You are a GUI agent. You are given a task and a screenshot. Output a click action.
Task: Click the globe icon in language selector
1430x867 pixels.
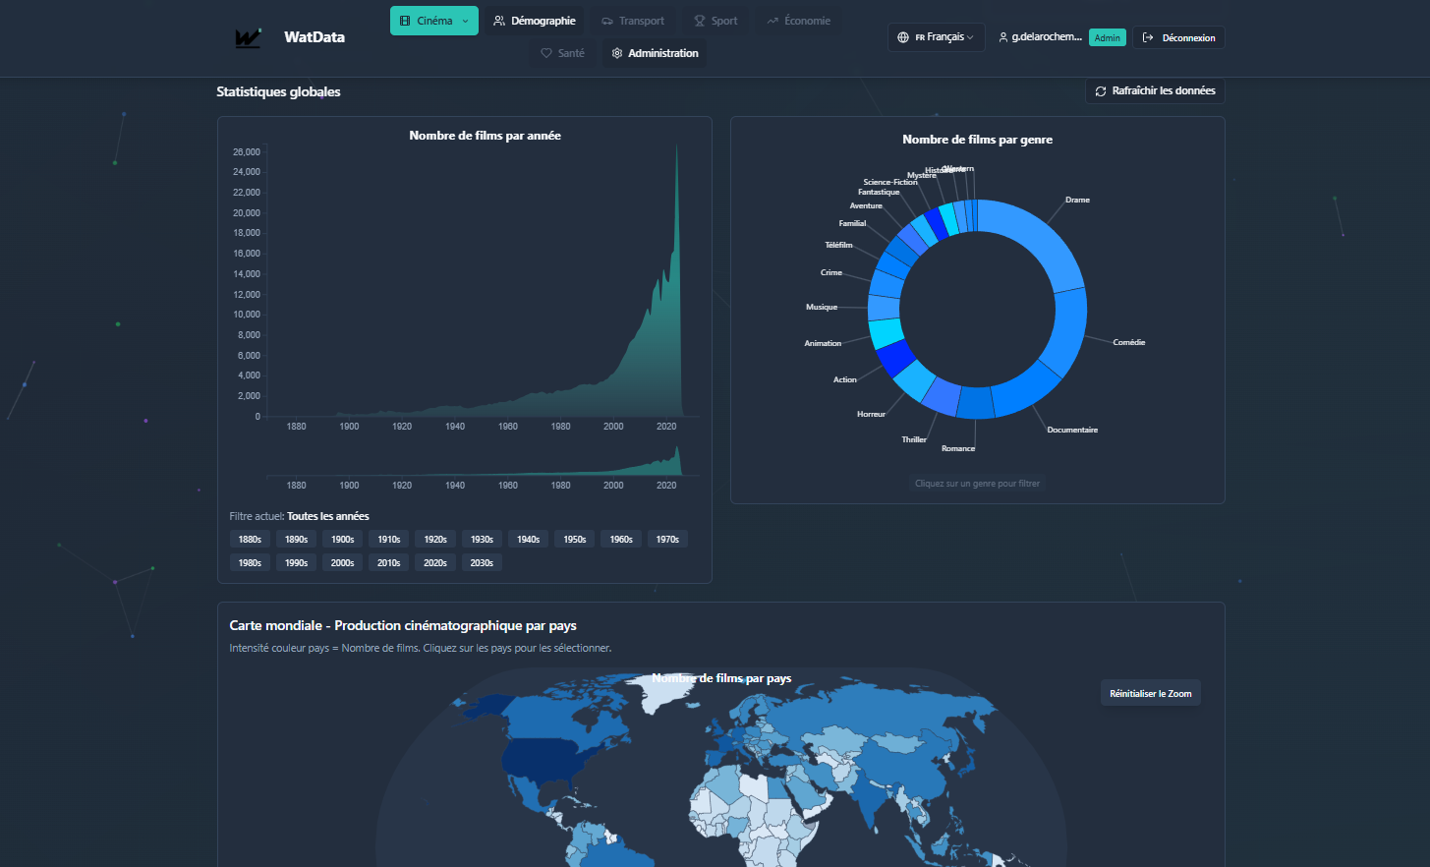[x=903, y=37]
